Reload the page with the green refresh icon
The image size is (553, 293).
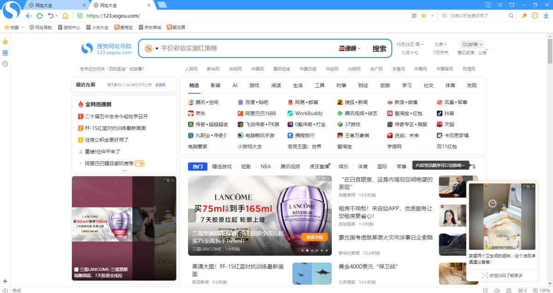click(40, 16)
